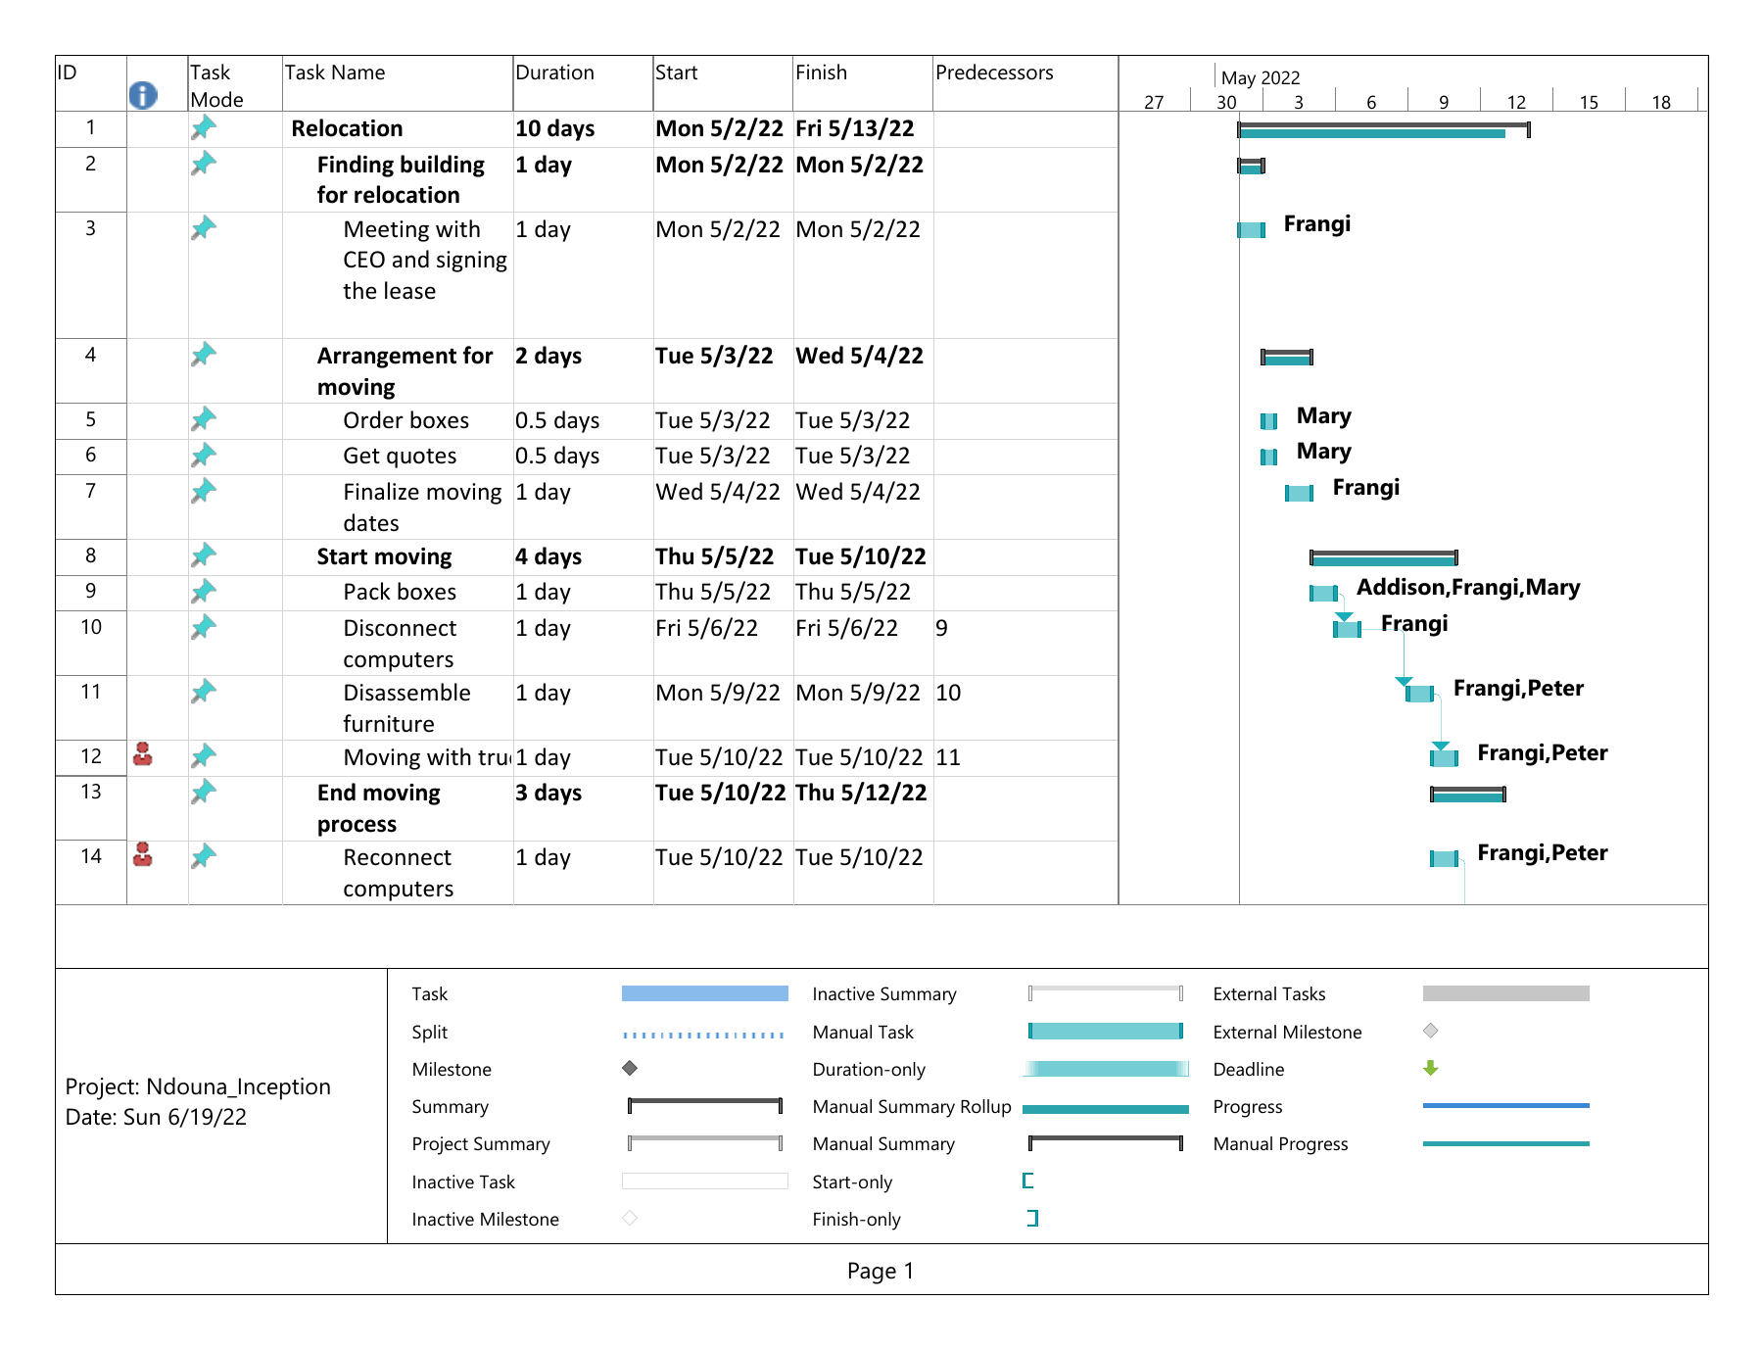
Task: Select the 'Reconnect computers' task name
Action: [x=399, y=873]
